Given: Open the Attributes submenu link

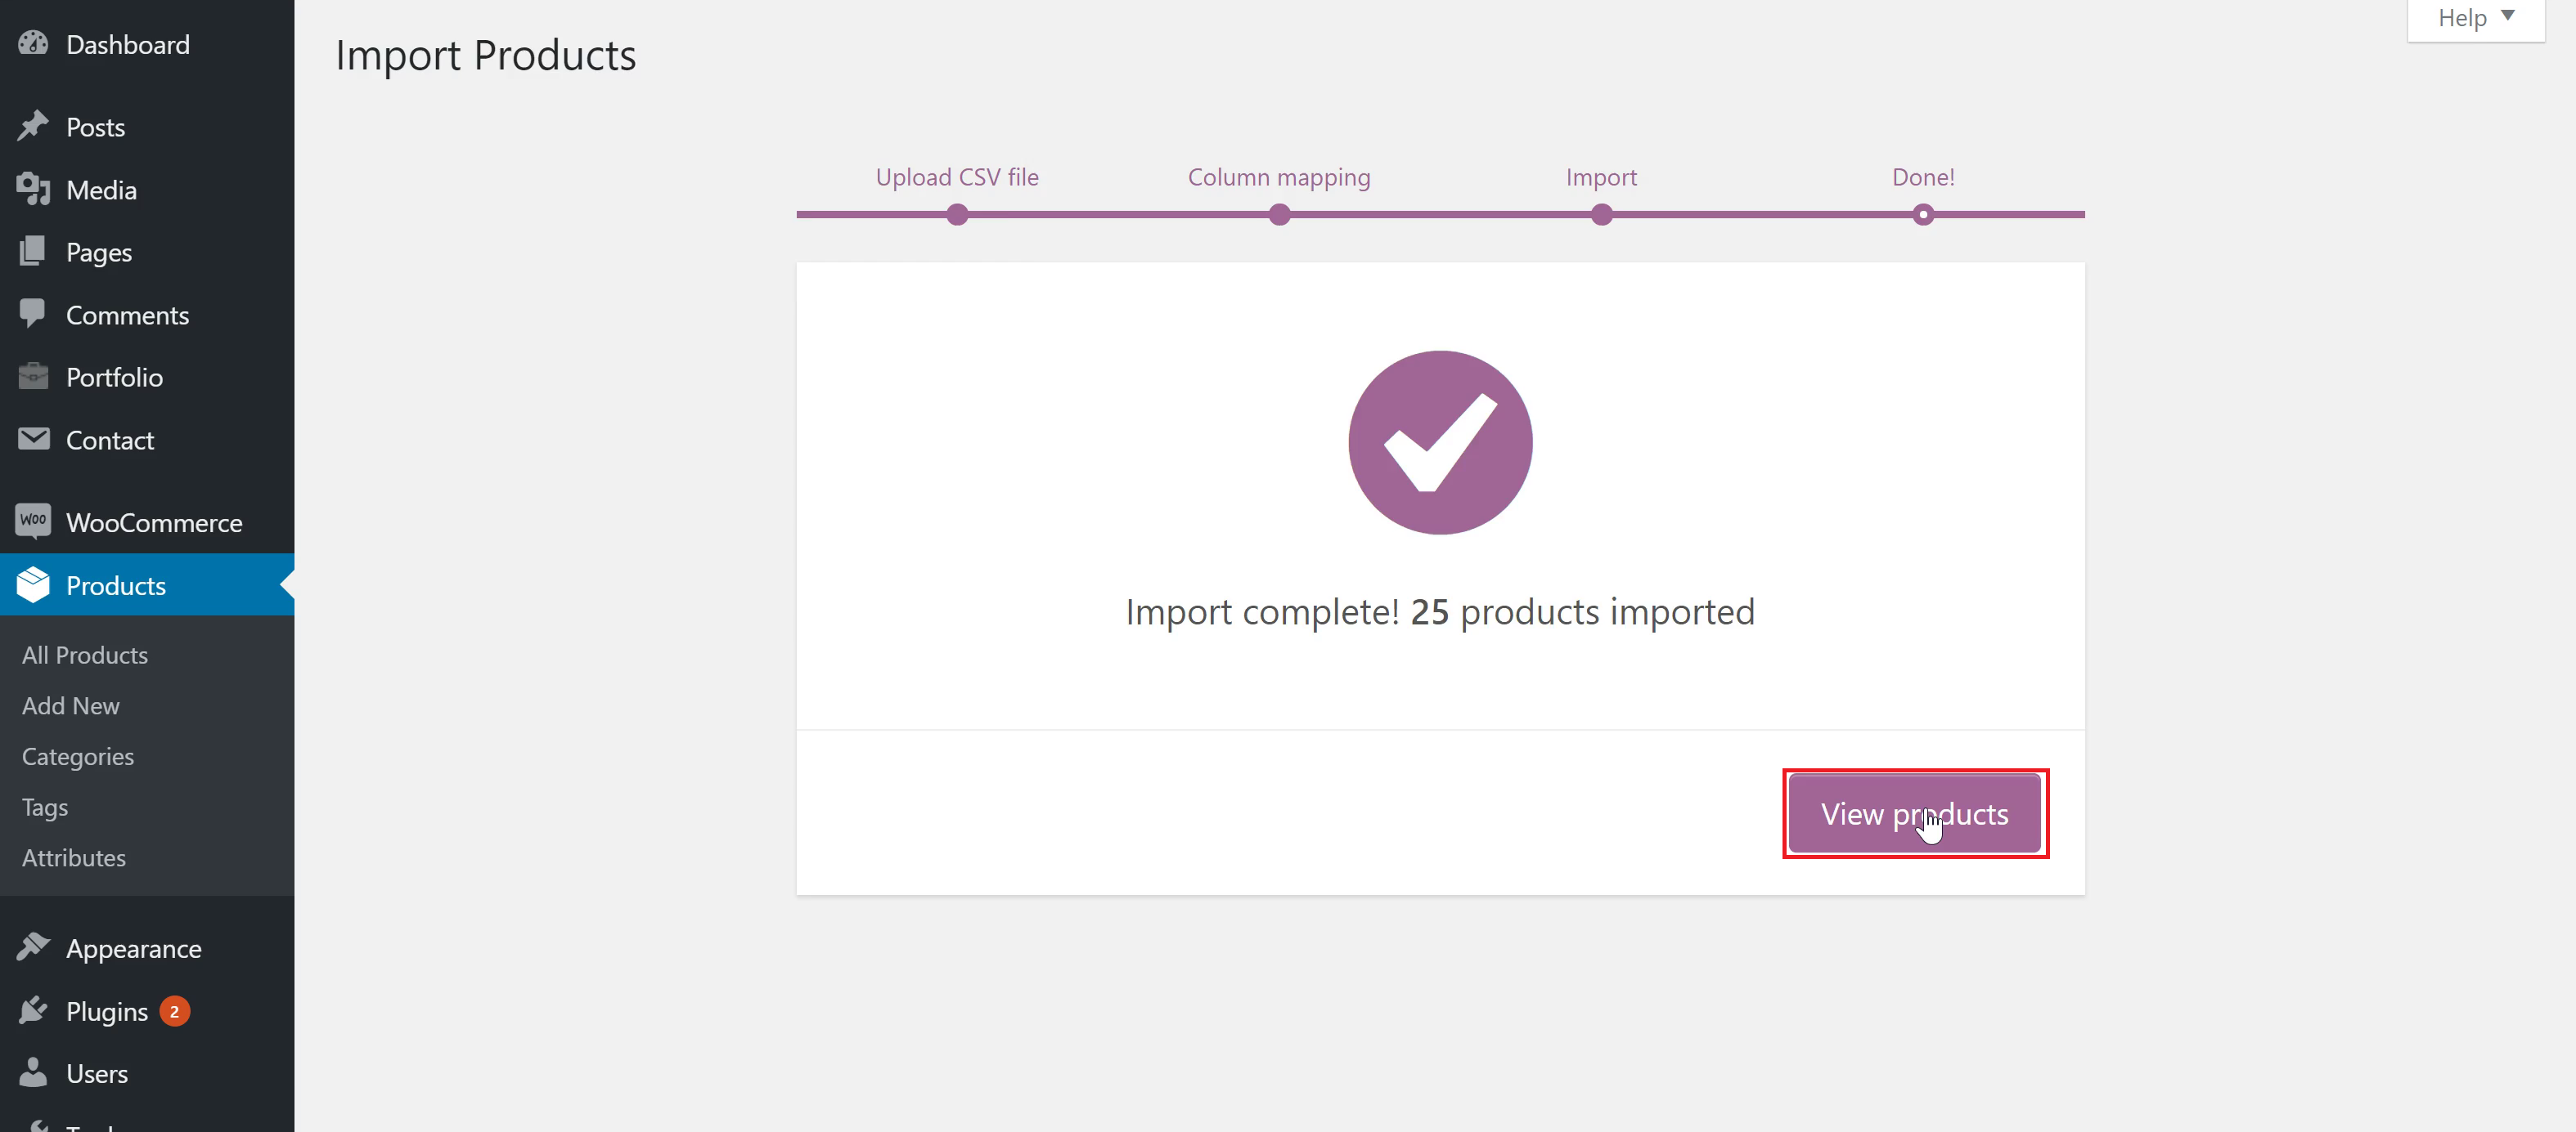Looking at the screenshot, I should click(x=74, y=858).
